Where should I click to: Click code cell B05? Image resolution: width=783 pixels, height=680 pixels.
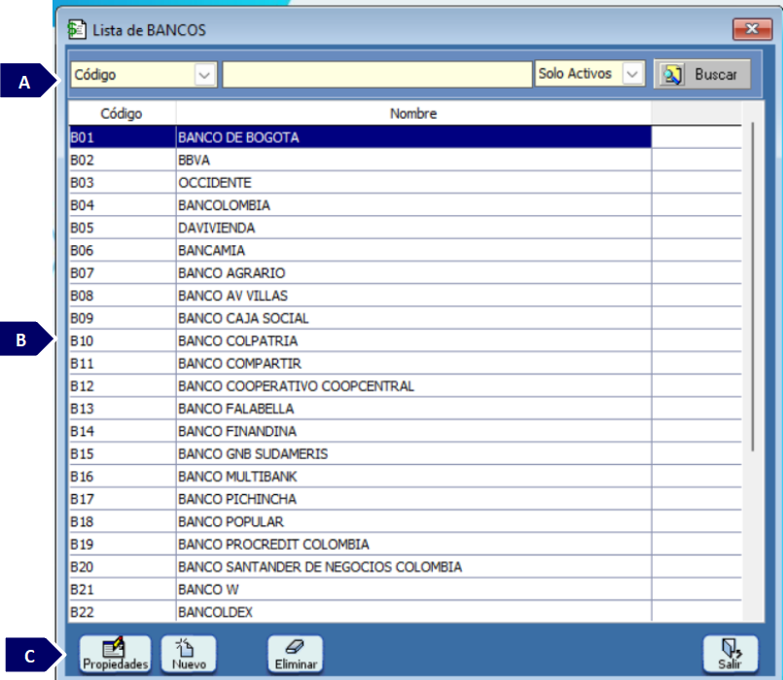pyautogui.click(x=123, y=229)
